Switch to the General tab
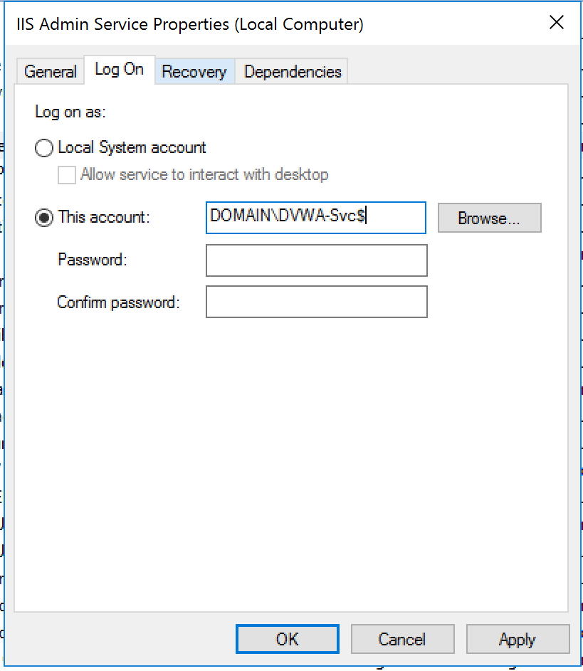Screen dimensions: 583x671 pyautogui.click(x=51, y=71)
